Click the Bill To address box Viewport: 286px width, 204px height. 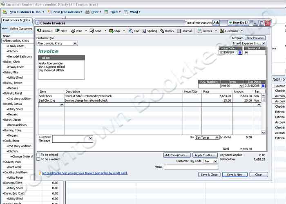[x=61, y=70]
